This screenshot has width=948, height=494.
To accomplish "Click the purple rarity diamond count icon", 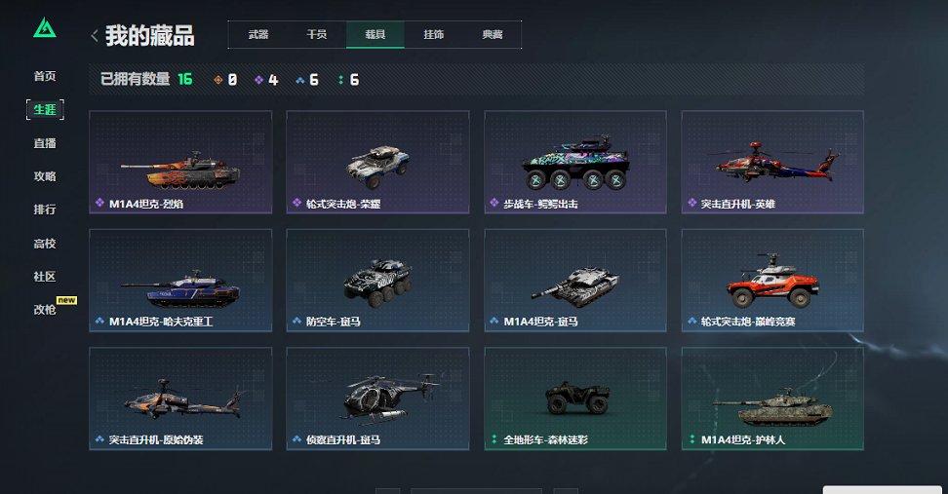I will (x=258, y=80).
